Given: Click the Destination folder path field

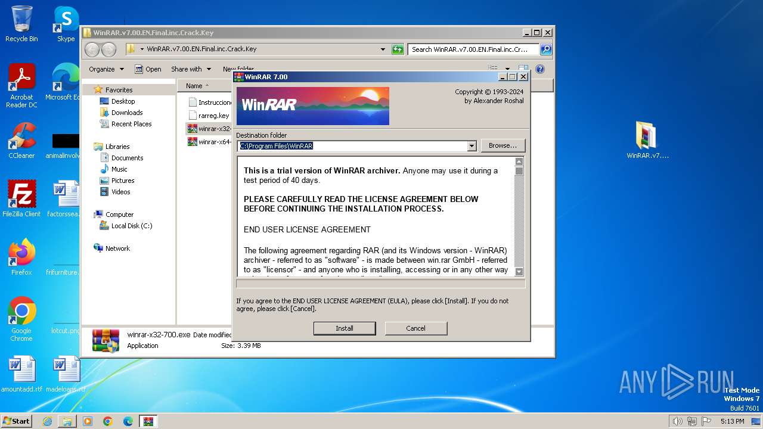Looking at the screenshot, I should 352,146.
